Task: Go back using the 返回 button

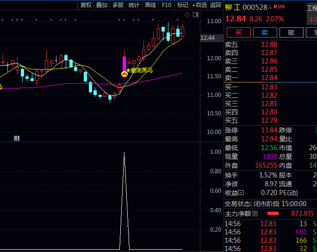Action: [215, 5]
